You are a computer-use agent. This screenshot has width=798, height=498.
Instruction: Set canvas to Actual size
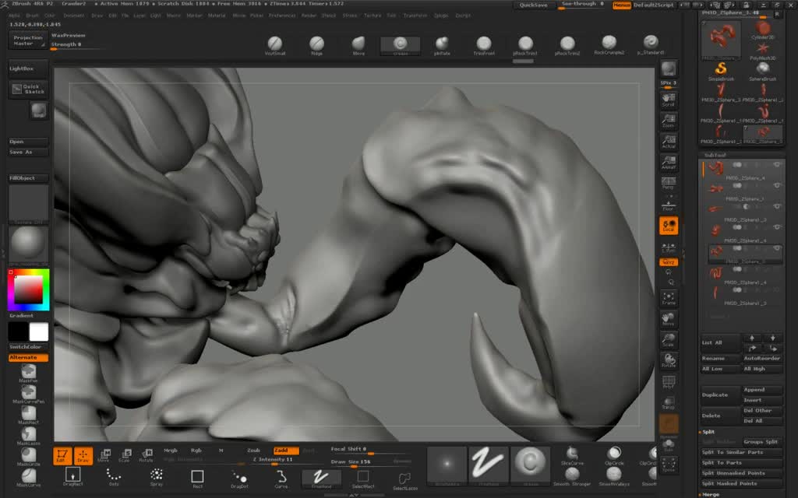pos(668,142)
